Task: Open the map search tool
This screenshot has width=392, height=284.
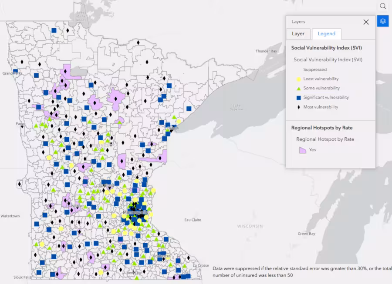Action: [x=383, y=6]
